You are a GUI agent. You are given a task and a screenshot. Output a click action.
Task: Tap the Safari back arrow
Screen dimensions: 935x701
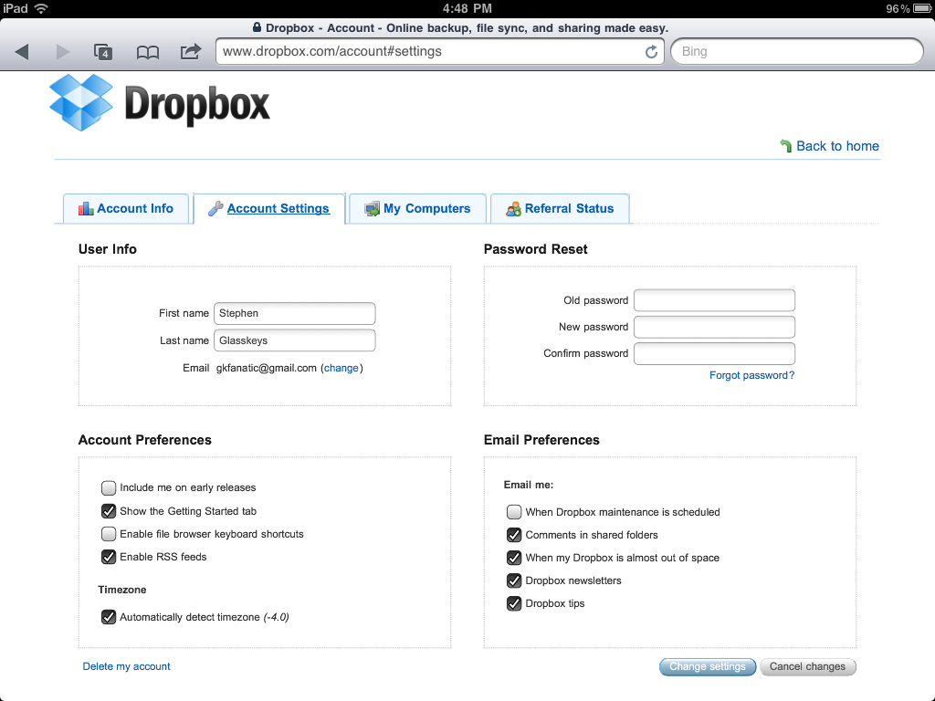tap(22, 52)
